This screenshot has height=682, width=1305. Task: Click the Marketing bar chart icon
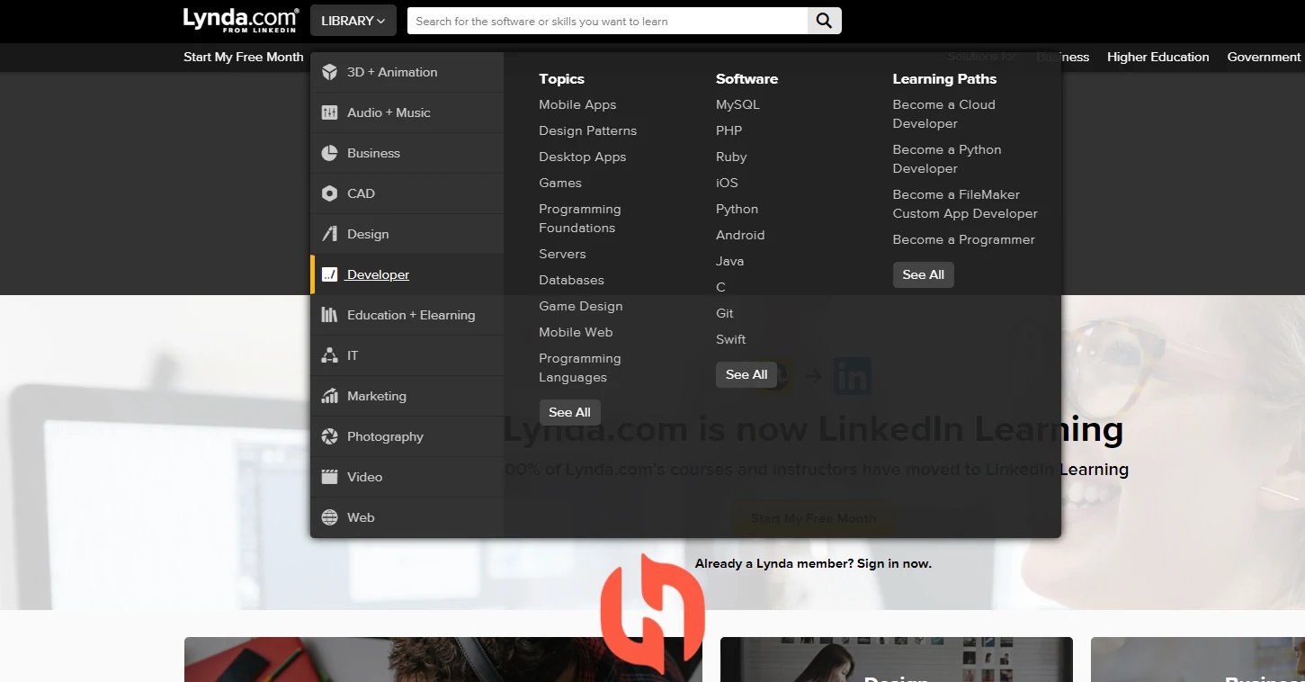(x=330, y=396)
